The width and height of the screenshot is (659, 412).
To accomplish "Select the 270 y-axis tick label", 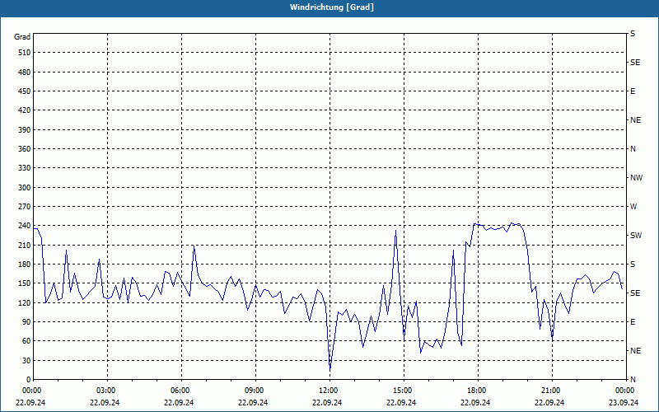I will pos(25,207).
